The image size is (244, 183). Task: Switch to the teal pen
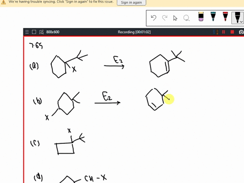(213, 16)
